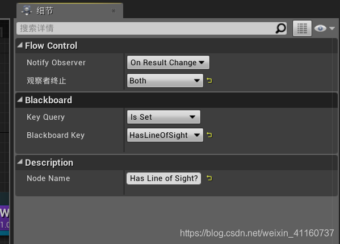Collapse the Flow Control section
The width and height of the screenshot is (340, 244).
tap(20, 45)
